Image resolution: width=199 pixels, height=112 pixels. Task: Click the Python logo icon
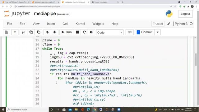click(169, 14)
